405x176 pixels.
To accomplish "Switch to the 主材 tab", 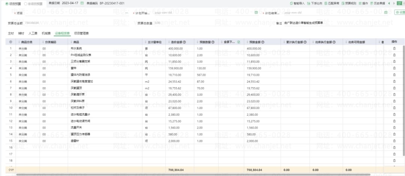I will tap(11, 33).
